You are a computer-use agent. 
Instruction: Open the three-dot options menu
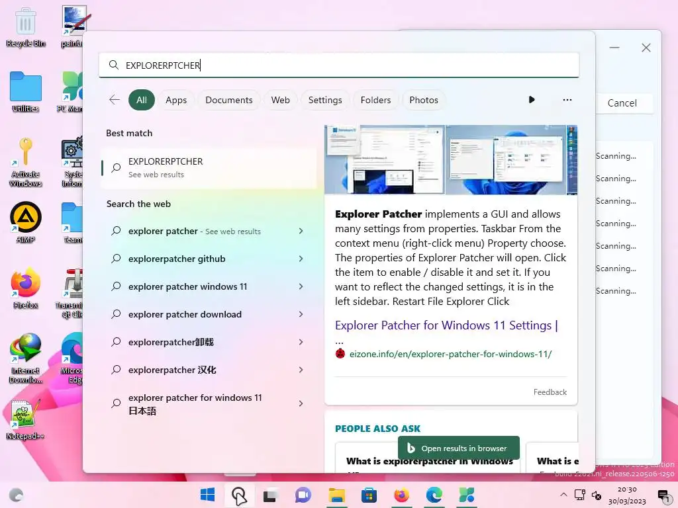pos(567,100)
